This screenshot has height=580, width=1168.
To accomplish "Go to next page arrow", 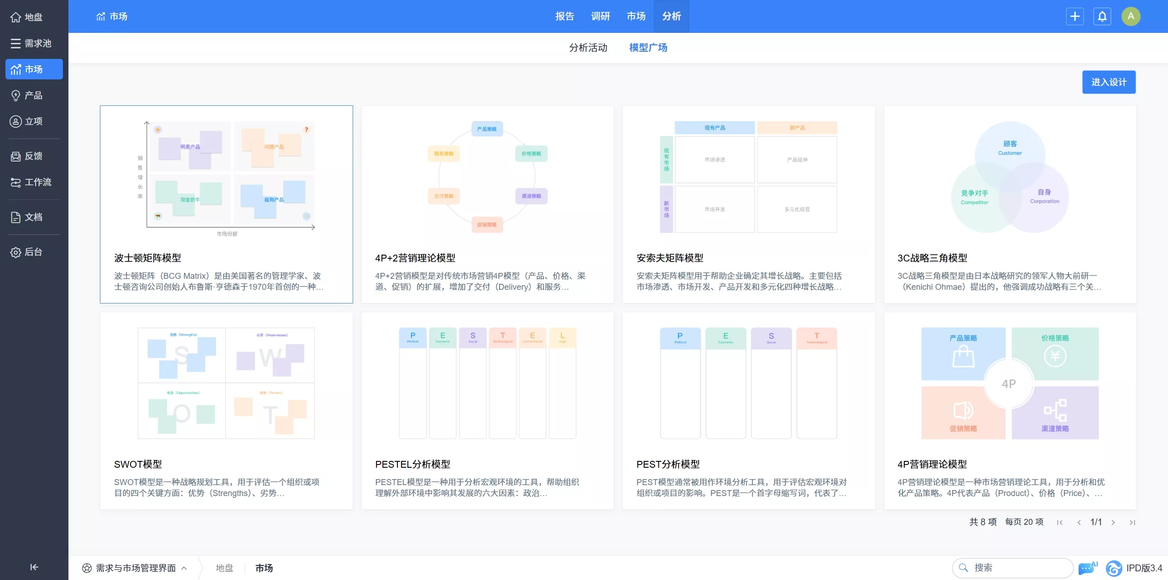I will (x=1113, y=523).
